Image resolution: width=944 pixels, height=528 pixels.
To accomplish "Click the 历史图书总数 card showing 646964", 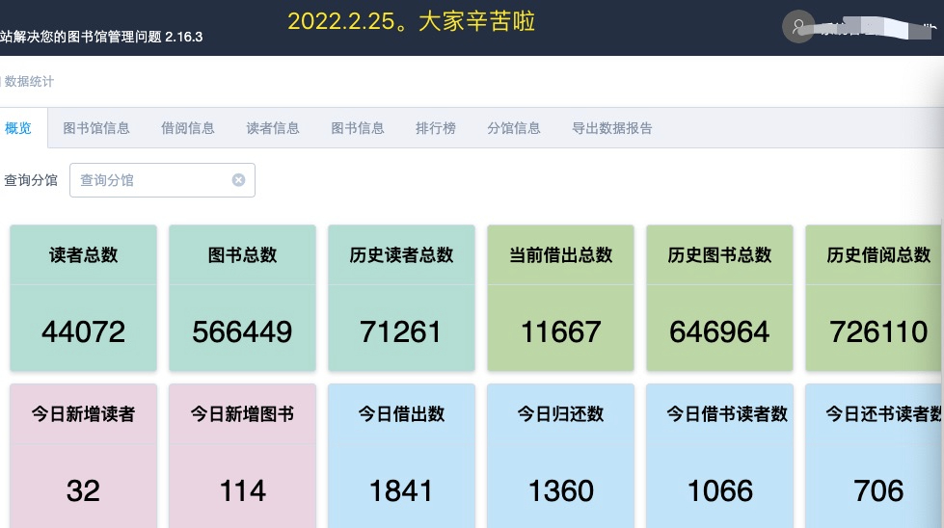I will pyautogui.click(x=719, y=299).
